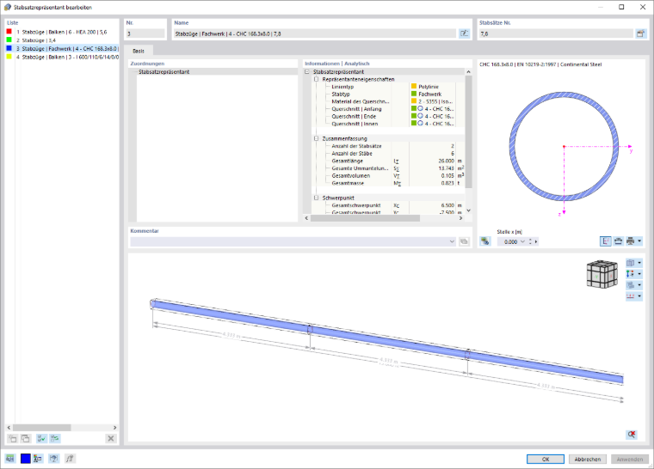Open the Stelle x value dropdown

[522, 241]
